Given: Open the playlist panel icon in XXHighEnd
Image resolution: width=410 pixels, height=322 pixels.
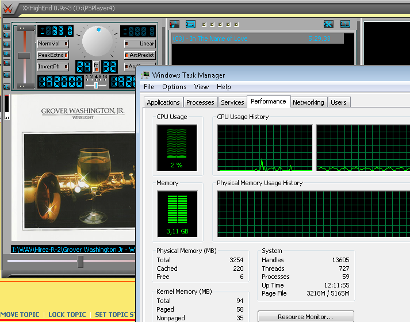Looking at the screenshot, I should coord(190,24).
